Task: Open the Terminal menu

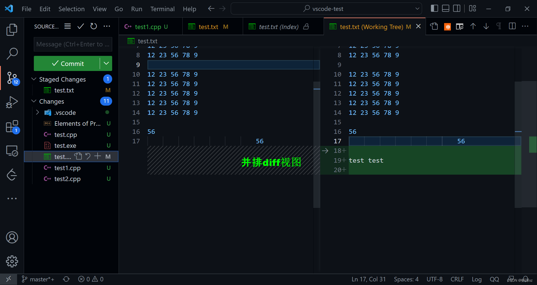Action: 162,9
